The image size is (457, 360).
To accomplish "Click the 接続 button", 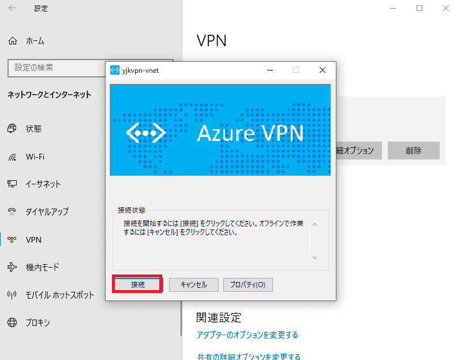I will (x=137, y=284).
